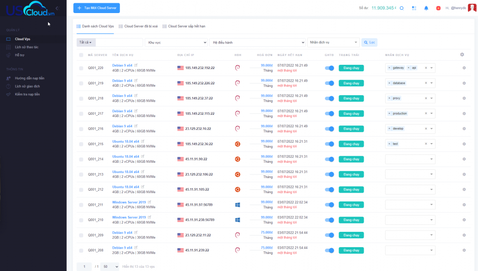Open the apps grid icon in header

pos(414,8)
